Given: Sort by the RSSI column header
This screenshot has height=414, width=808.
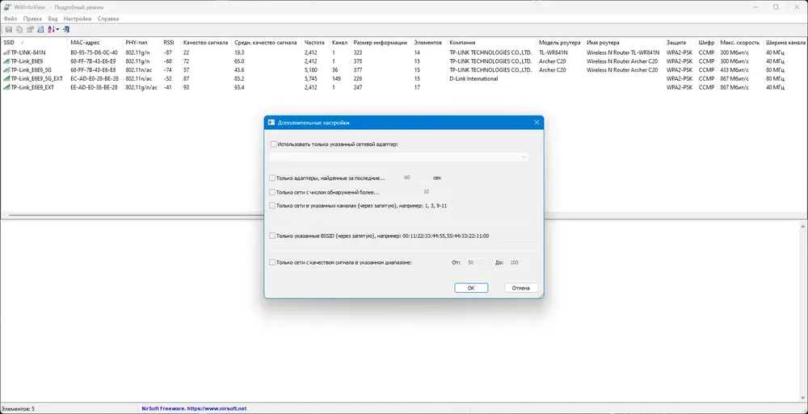Looking at the screenshot, I should (x=170, y=43).
